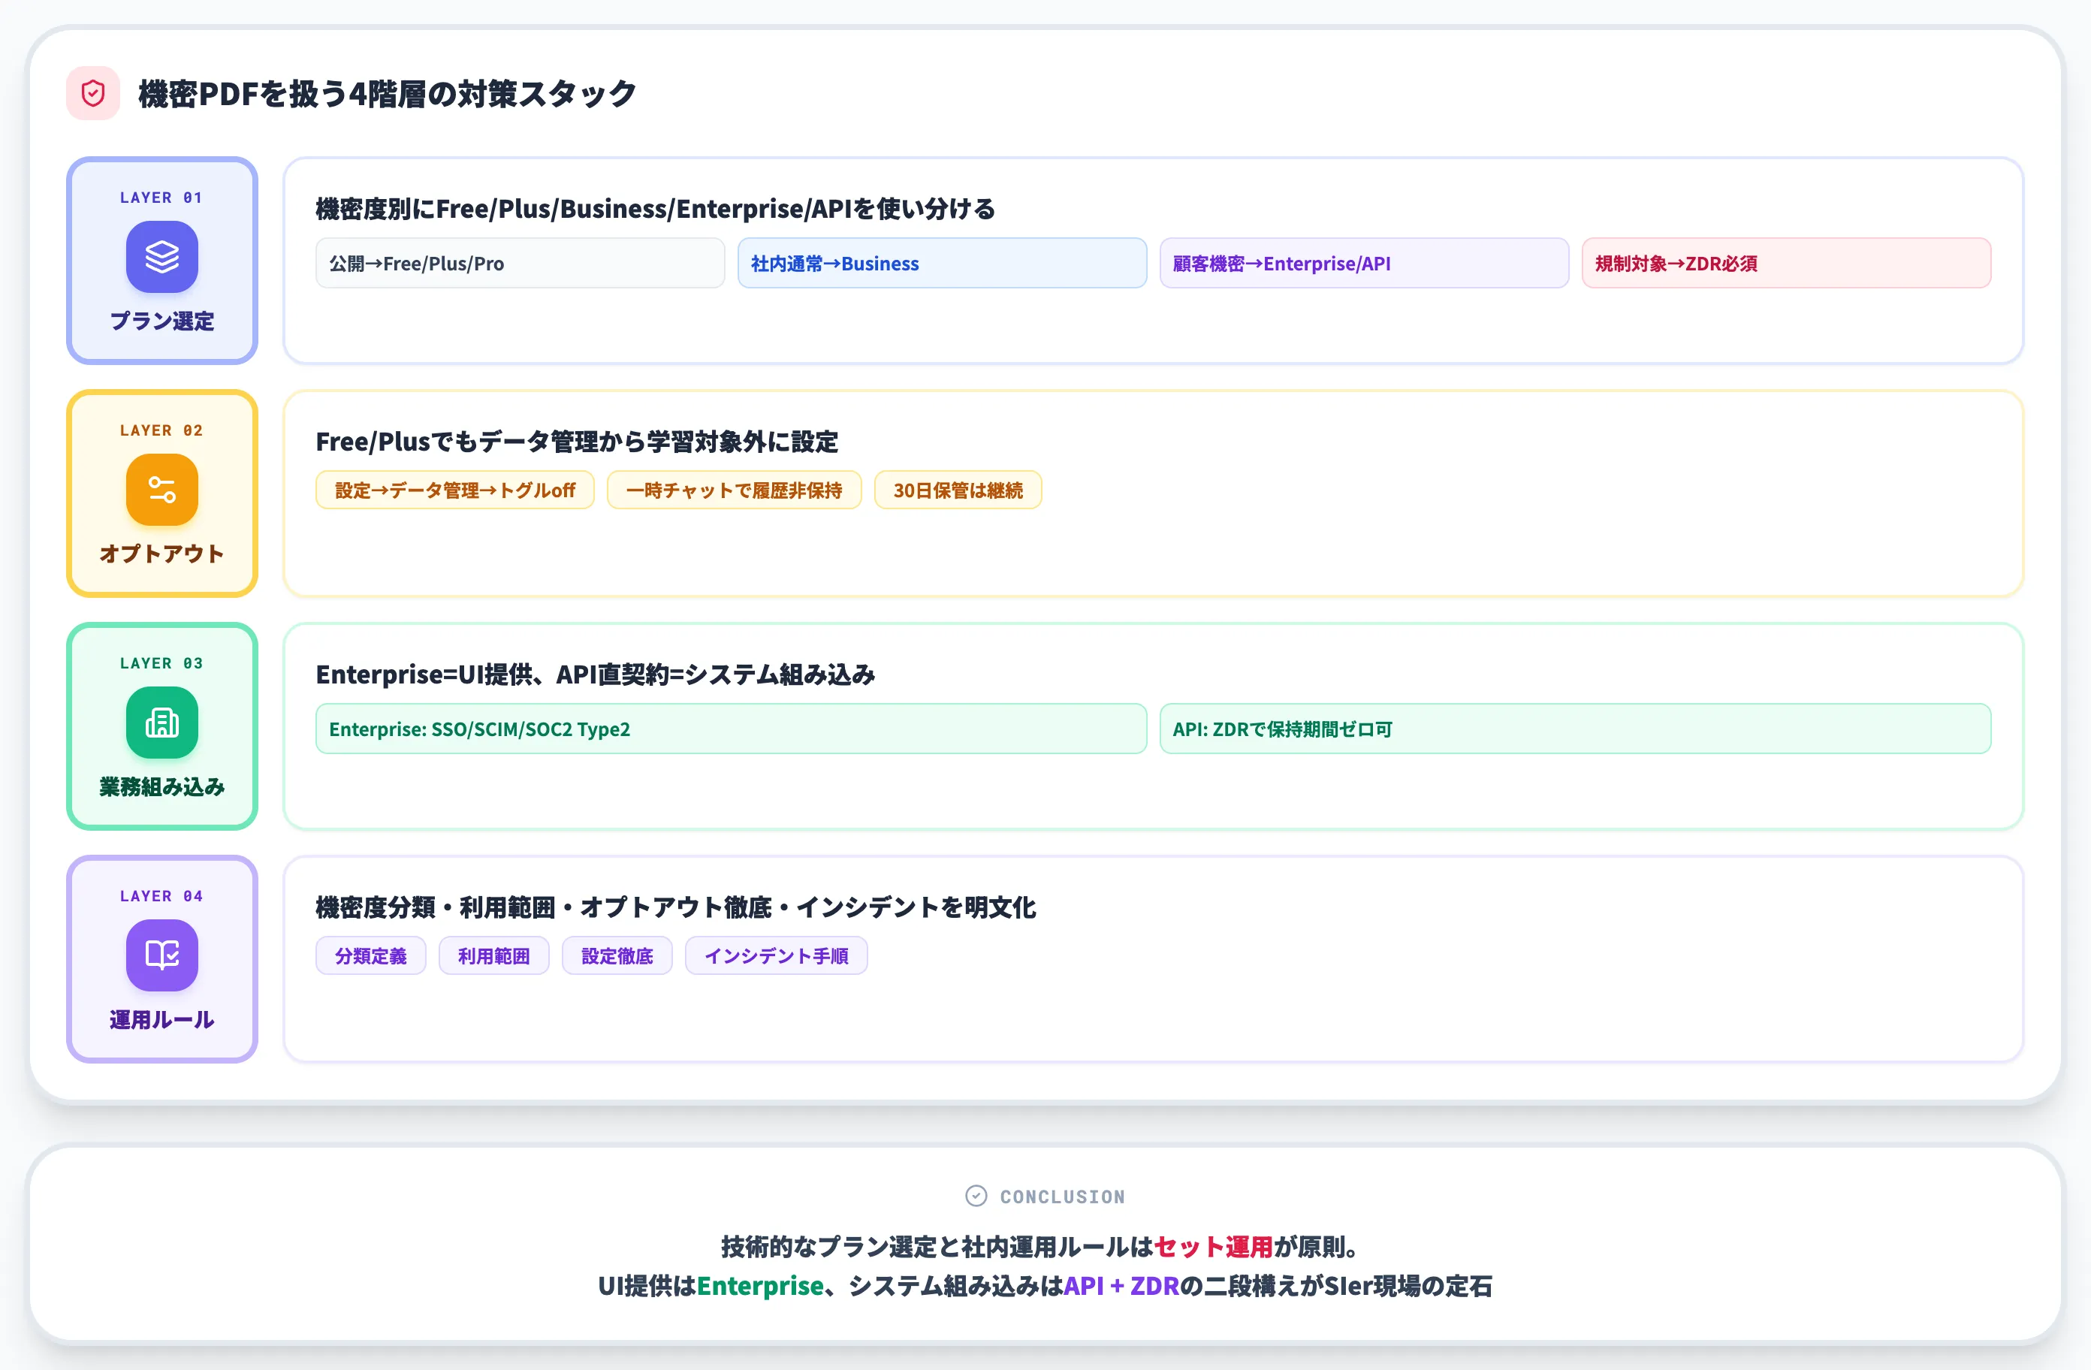Click the CONCLUSION label
Viewport: 2091px width, 1370px height.
(x=1062, y=1197)
